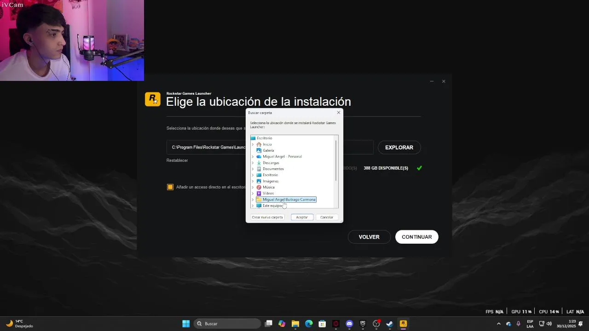Click the microphone icon in system tray
This screenshot has width=589, height=331.
click(x=519, y=324)
